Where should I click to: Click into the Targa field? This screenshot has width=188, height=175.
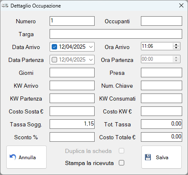pos(116,34)
